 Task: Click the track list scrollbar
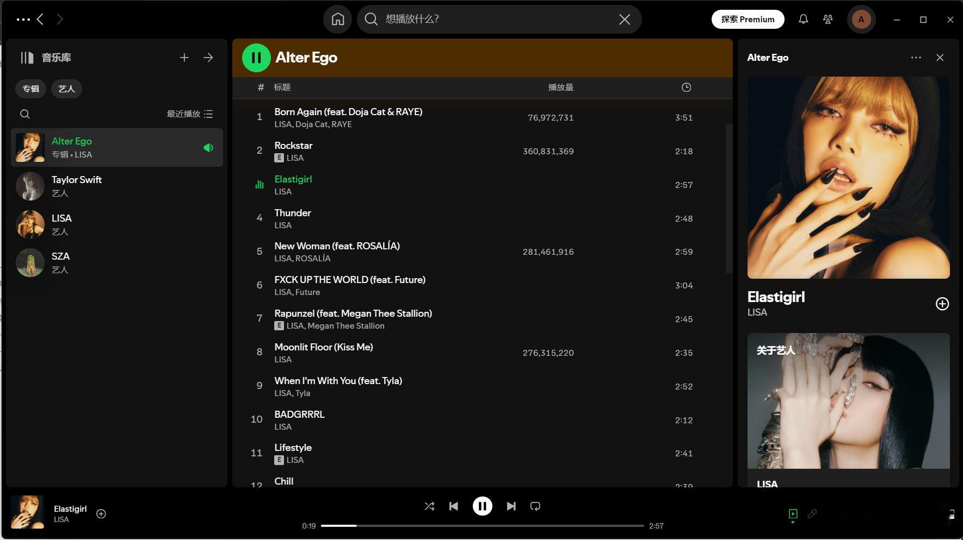[729, 198]
